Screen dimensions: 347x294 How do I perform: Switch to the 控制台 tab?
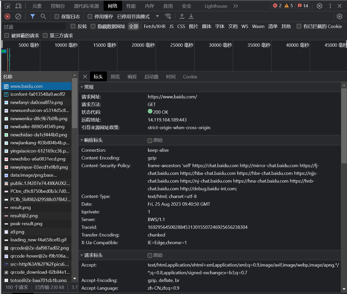coord(58,6)
